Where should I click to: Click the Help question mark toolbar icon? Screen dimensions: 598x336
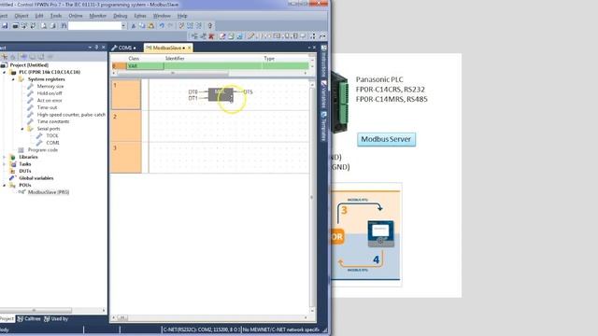(209, 25)
